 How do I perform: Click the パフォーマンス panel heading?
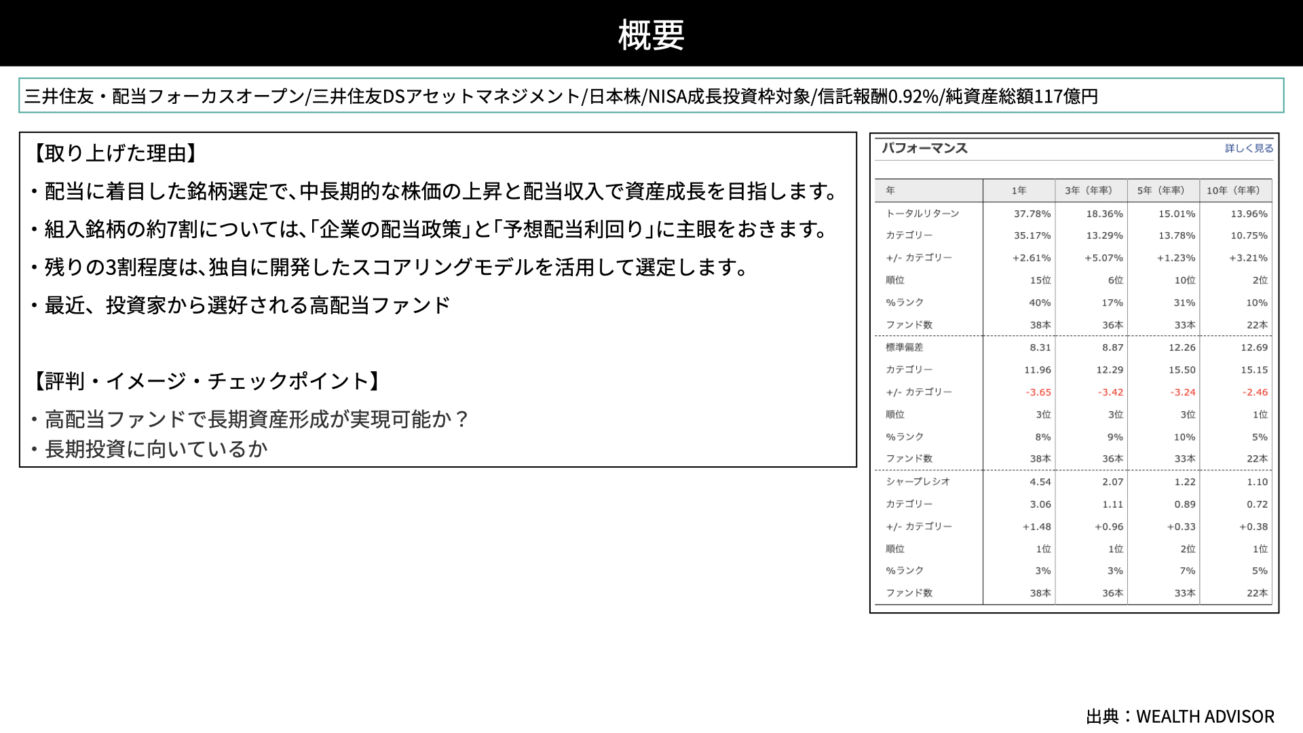click(x=924, y=148)
